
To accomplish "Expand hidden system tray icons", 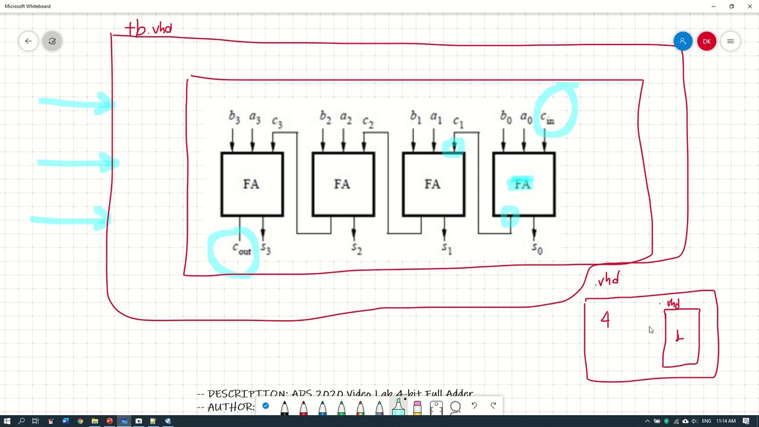I will [648, 421].
